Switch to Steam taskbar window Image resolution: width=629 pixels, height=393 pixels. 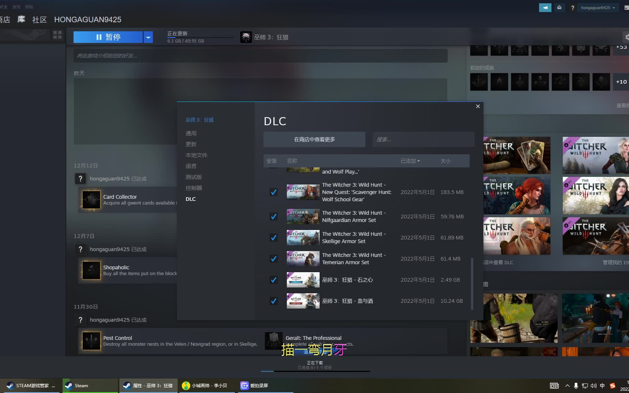click(x=90, y=386)
